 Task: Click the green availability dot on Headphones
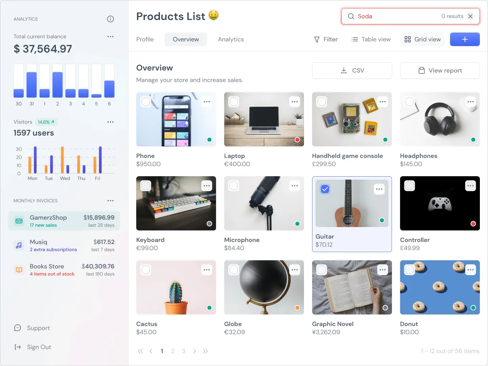(x=473, y=139)
